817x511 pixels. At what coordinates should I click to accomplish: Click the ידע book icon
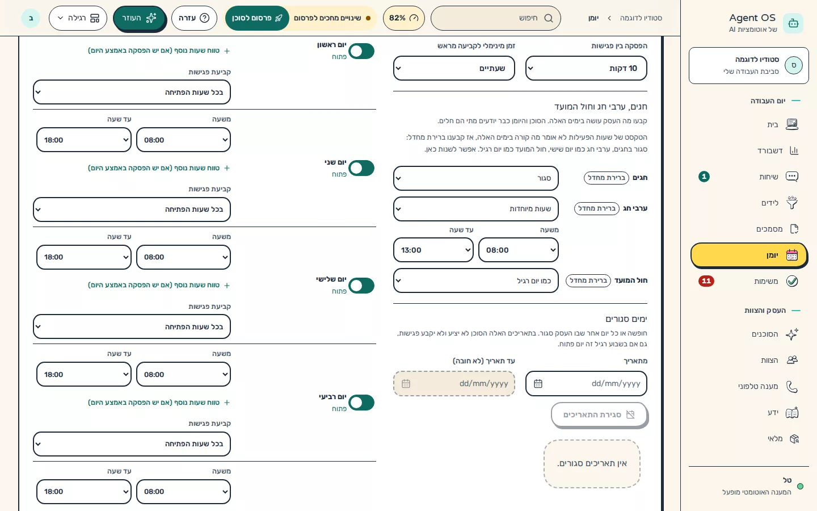792,412
